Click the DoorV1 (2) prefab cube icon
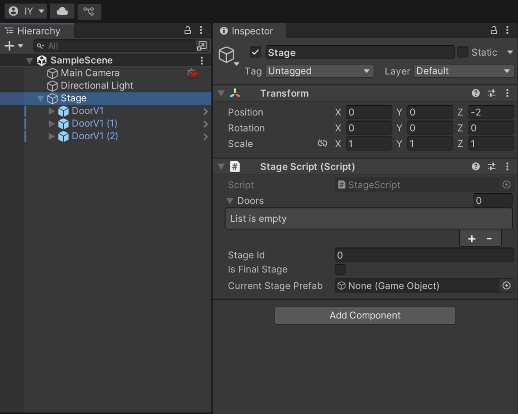 point(63,137)
